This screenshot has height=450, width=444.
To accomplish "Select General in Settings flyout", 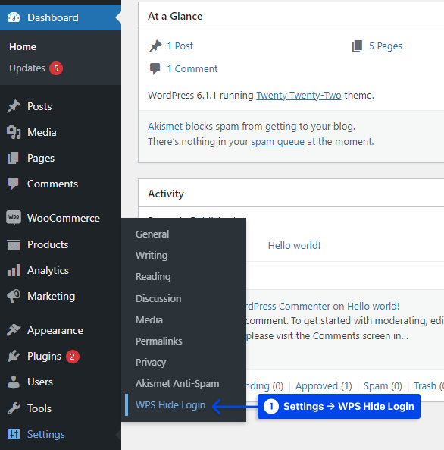I will pos(152,234).
